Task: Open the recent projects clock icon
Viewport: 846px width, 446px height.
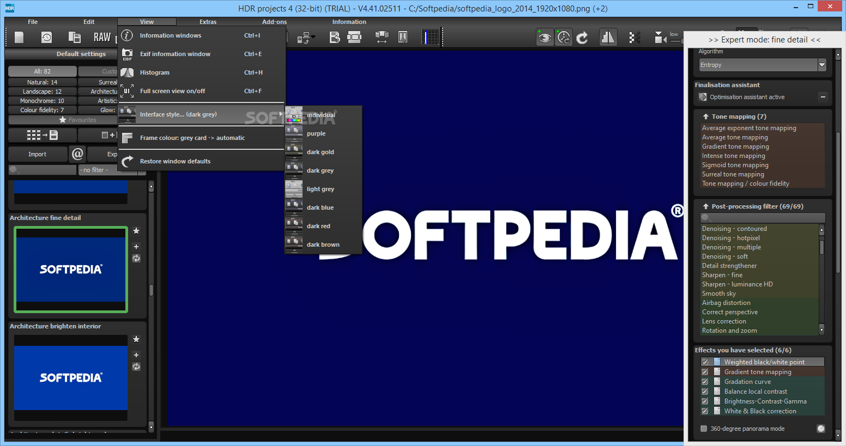Action: tap(46, 37)
